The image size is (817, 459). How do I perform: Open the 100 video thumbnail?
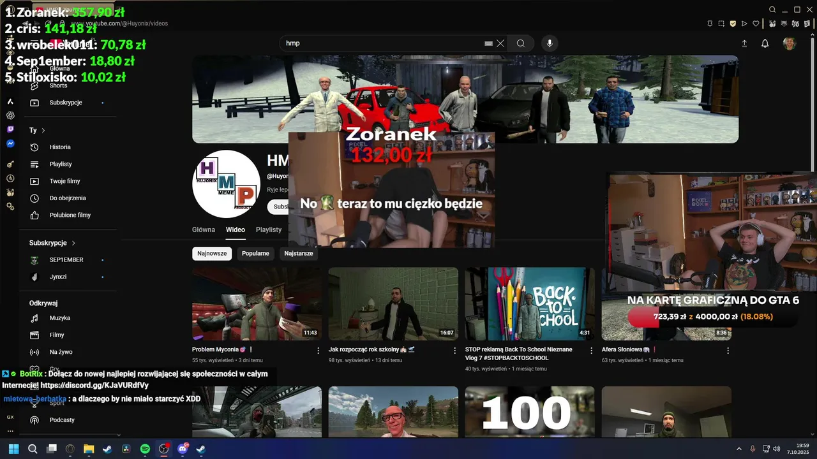530,412
